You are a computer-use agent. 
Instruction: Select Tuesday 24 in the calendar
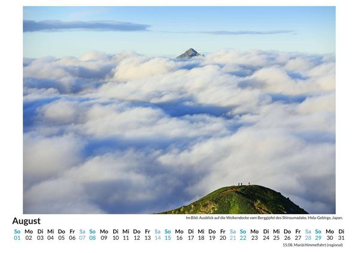[x=266, y=235]
